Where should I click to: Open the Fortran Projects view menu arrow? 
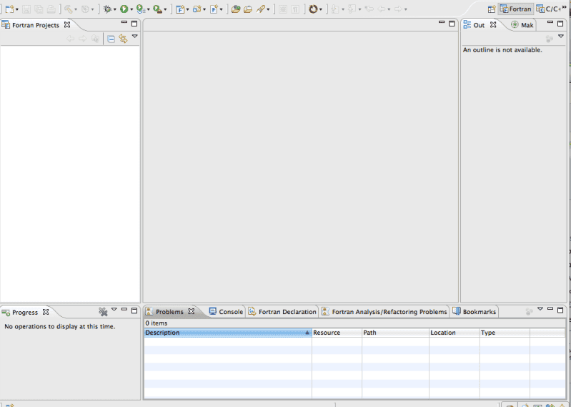click(x=134, y=36)
